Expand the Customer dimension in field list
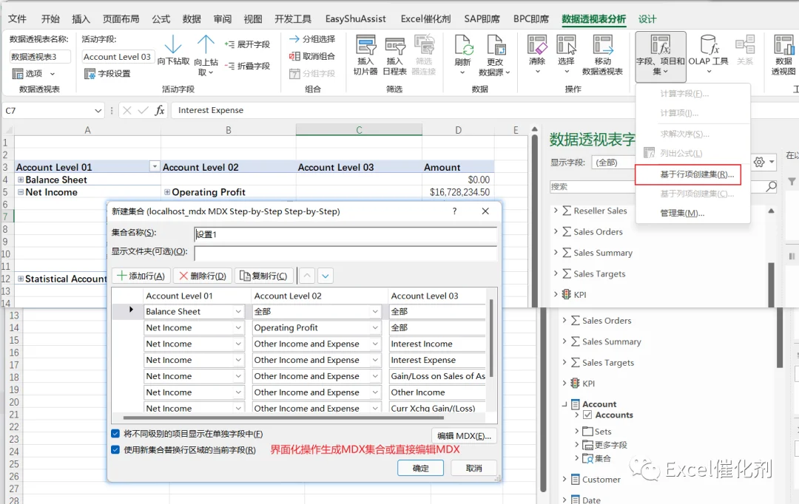799x504 pixels. (564, 479)
